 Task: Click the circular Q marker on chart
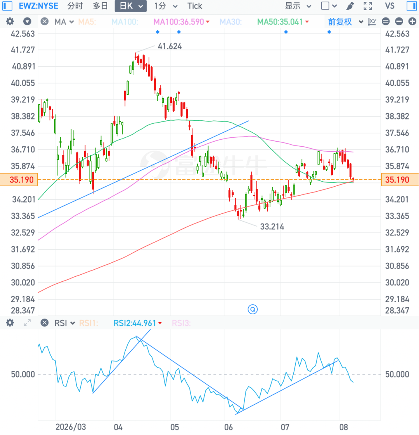pos(253,309)
